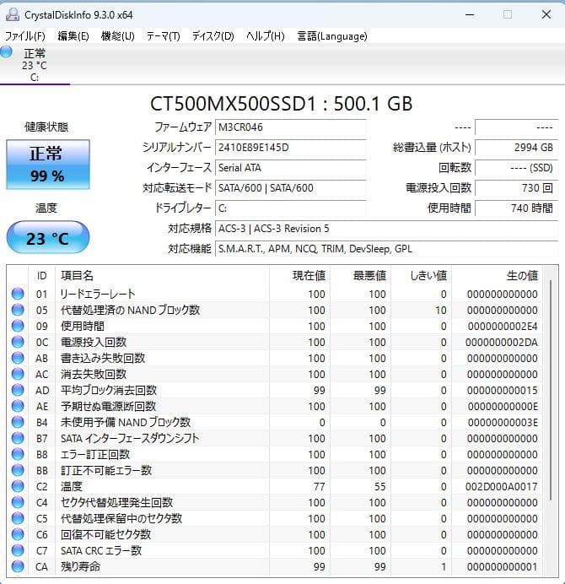Viewport: 565px width, 584px height.
Task: Click the しきい値 column header
Action: tap(421, 276)
